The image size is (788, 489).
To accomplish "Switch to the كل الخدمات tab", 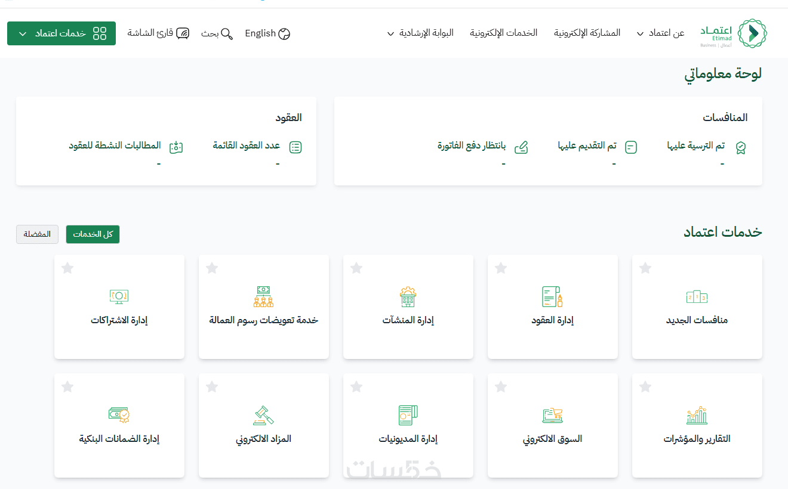I will pyautogui.click(x=93, y=234).
